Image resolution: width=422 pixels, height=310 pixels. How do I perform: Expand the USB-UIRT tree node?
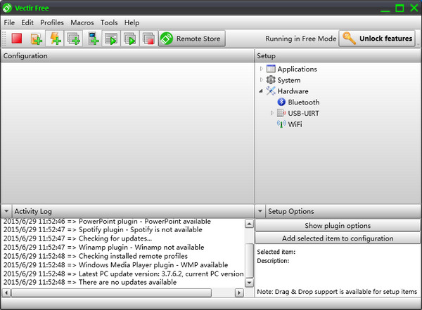point(271,113)
